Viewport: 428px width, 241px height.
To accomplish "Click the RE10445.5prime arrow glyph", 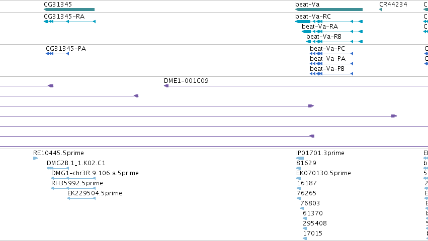I will tap(35, 158).
